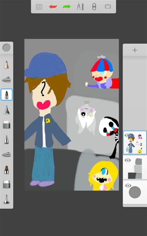Open the fullscreen frame icon
147x236 pixels.
click(108, 7)
